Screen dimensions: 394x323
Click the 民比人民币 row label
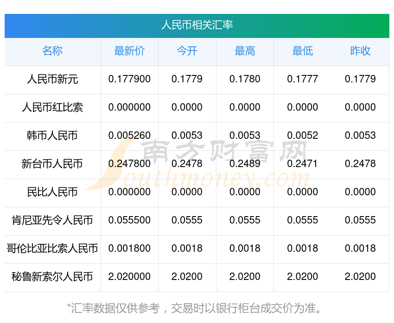(52, 192)
